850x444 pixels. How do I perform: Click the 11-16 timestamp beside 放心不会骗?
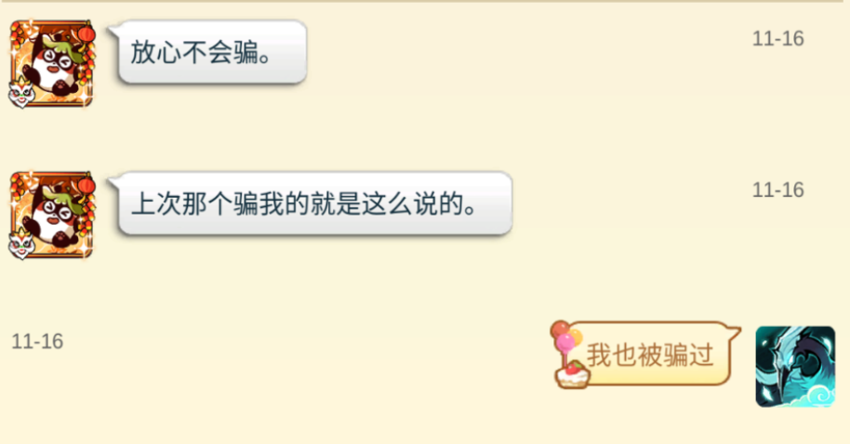click(x=777, y=39)
